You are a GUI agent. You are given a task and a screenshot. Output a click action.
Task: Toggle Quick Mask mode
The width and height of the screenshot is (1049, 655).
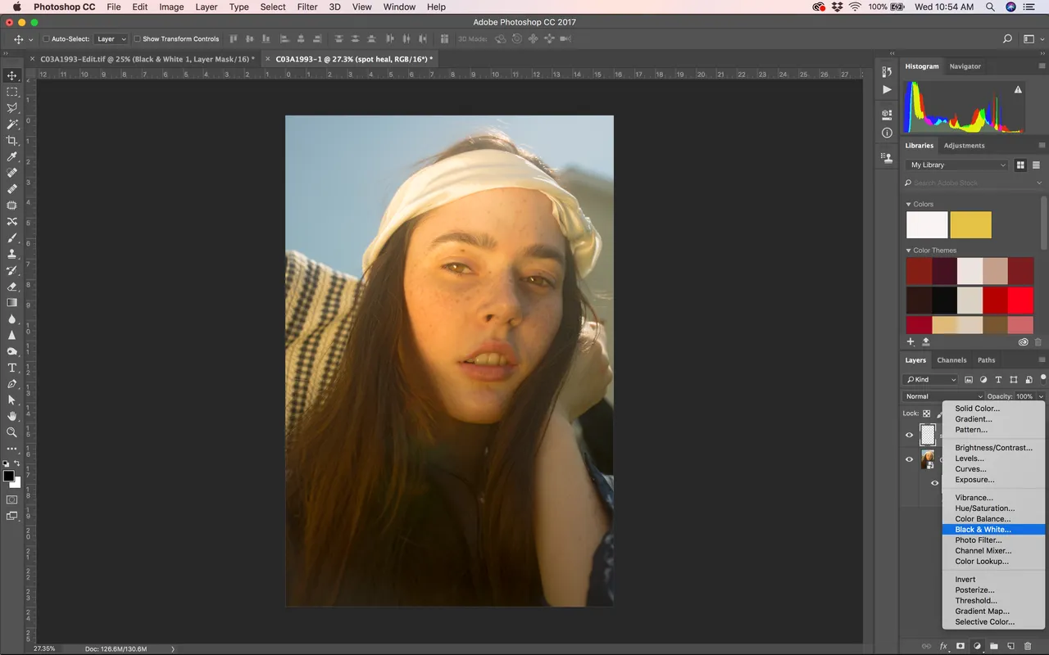pos(12,499)
